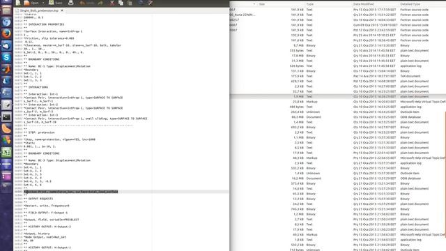Screen dimensions: 446x251
Task: Open the orange app icon in dock
Action: (6, 128)
